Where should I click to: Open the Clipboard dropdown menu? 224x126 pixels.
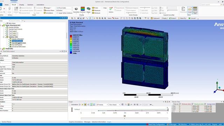click(155, 18)
